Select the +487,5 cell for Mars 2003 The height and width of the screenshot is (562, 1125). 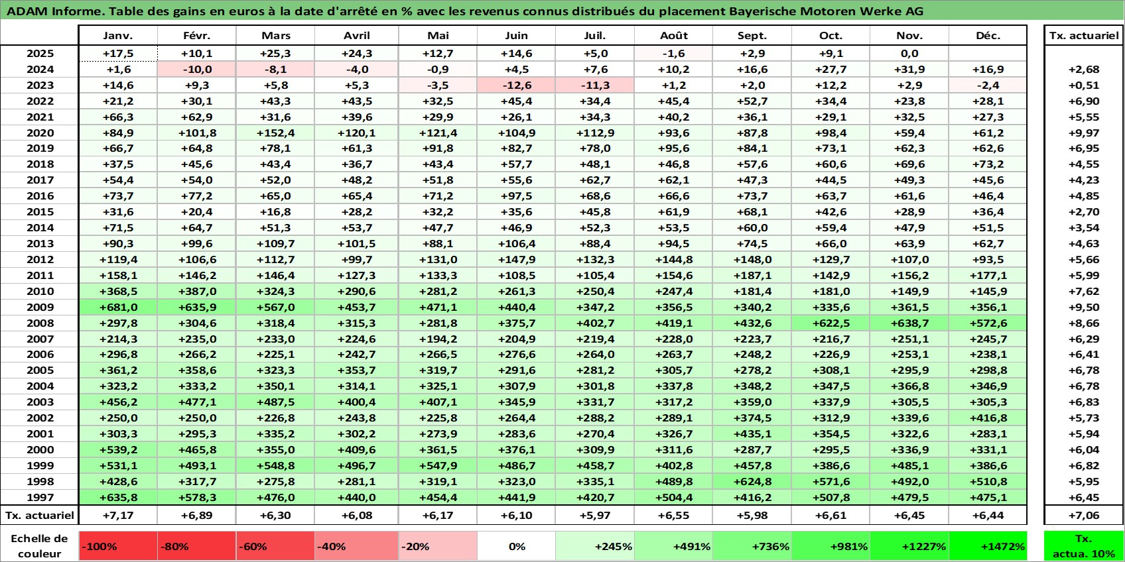(x=276, y=402)
